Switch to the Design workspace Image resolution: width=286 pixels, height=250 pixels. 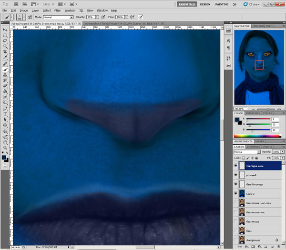205,4
